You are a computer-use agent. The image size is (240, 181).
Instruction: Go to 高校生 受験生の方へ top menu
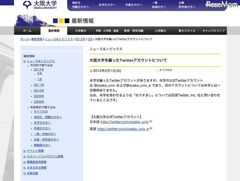point(81,5)
